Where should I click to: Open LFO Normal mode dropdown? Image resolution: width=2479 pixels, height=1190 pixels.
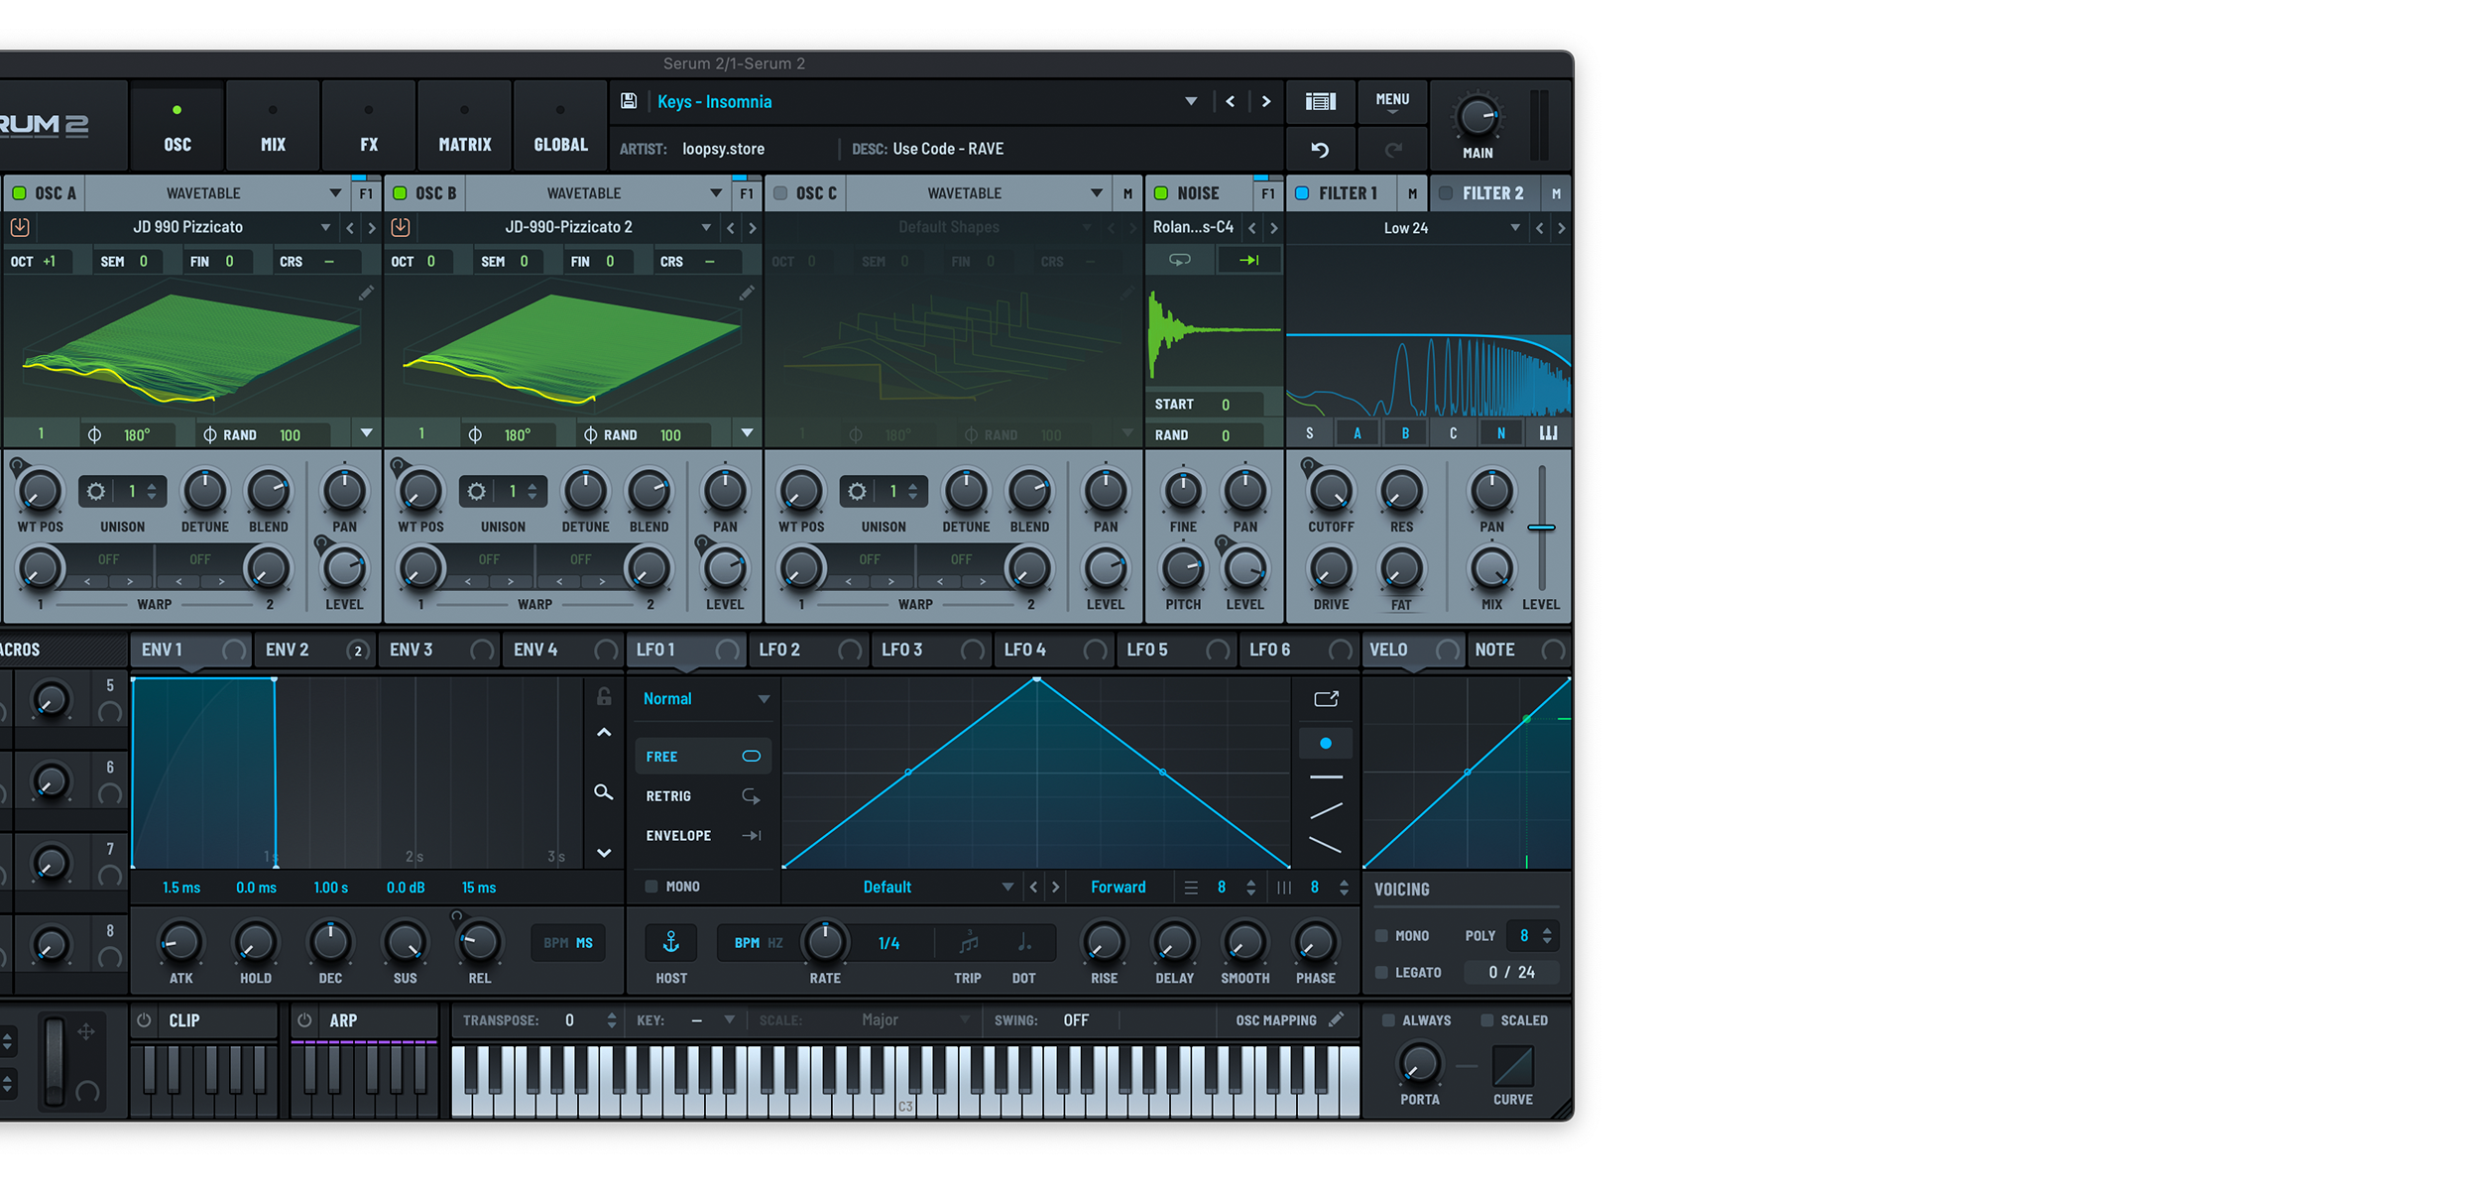(764, 699)
